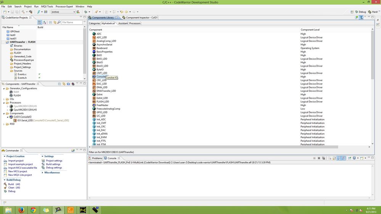This screenshot has height=214, width=381.
Task: Open the Project menu
Action: click(28, 6)
